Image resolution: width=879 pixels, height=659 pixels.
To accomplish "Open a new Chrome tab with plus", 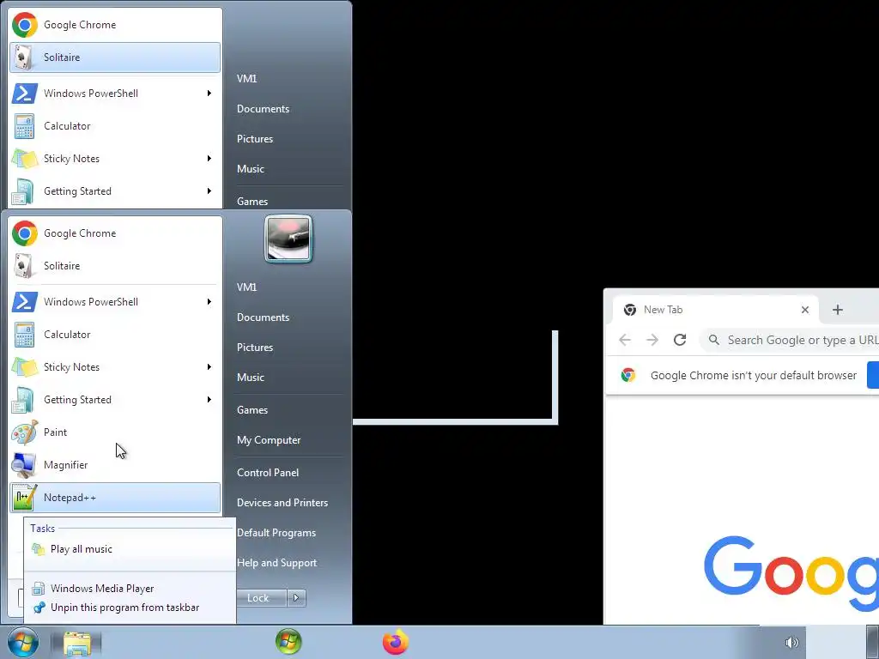I will pyautogui.click(x=838, y=309).
